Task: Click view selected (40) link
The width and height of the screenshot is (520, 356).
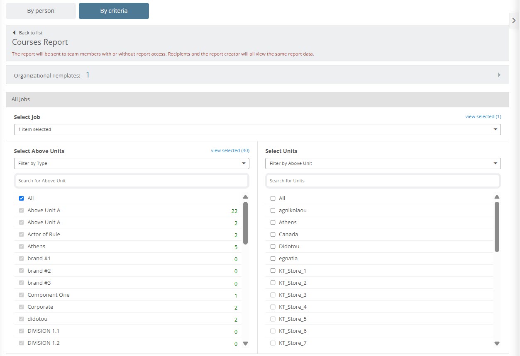Action: tap(230, 150)
